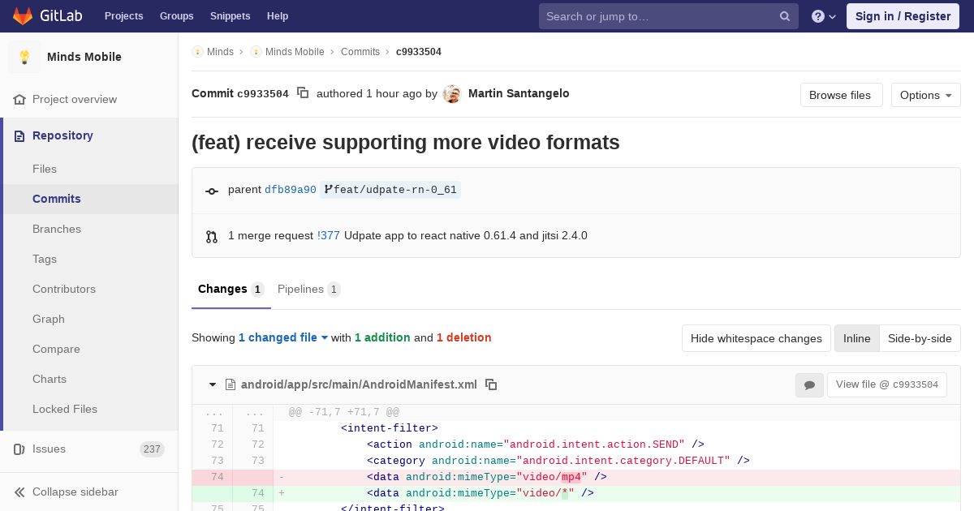
Task: Click the Collapse sidebar text
Action: pos(75,492)
